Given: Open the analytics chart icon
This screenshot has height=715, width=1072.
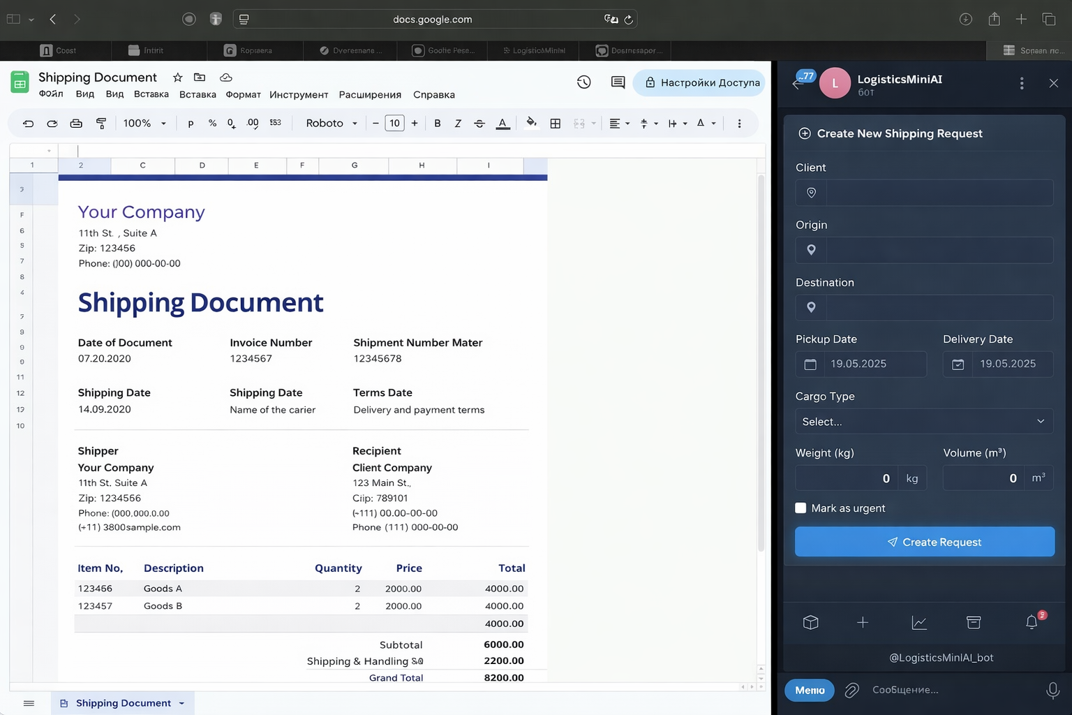Looking at the screenshot, I should (919, 622).
